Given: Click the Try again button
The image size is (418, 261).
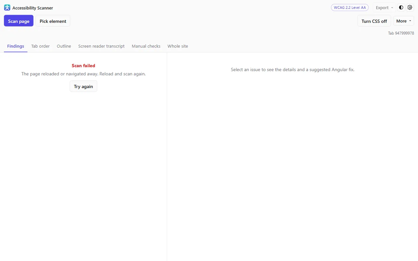Looking at the screenshot, I should tap(83, 86).
